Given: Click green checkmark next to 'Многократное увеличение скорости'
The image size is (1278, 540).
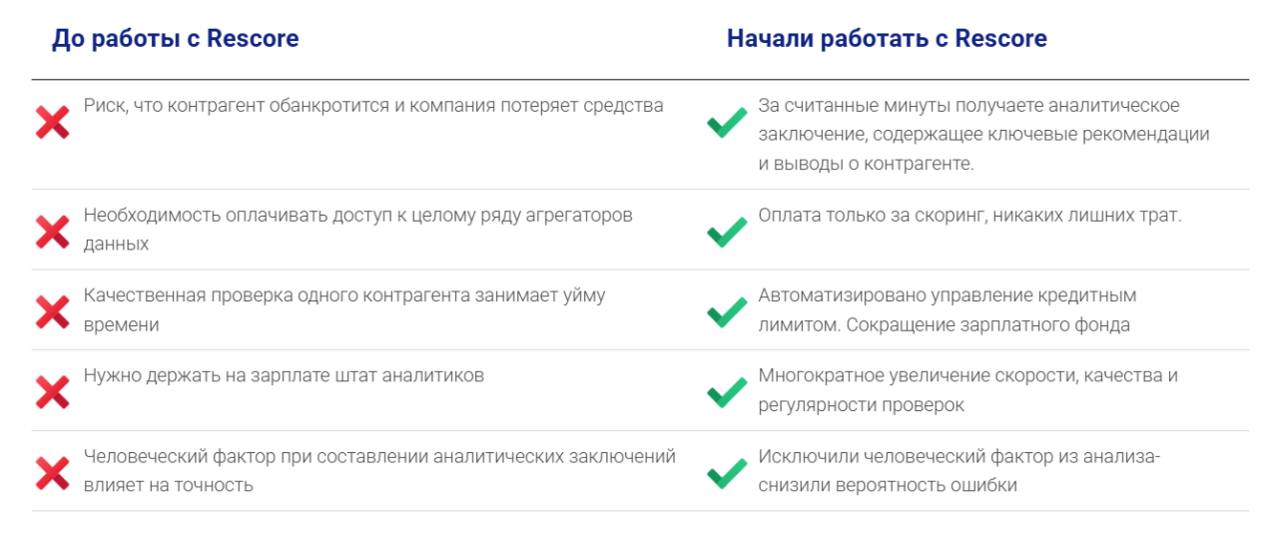Looking at the screenshot, I should click(727, 392).
